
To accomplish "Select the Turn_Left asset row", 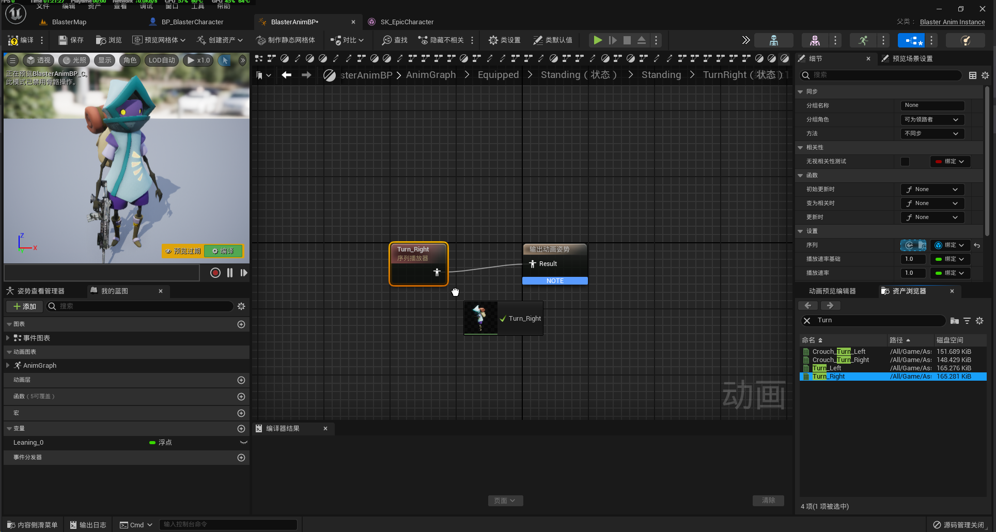I will (893, 368).
